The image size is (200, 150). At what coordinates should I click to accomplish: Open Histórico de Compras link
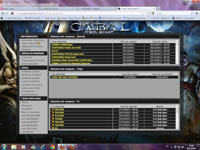(x=32, y=46)
